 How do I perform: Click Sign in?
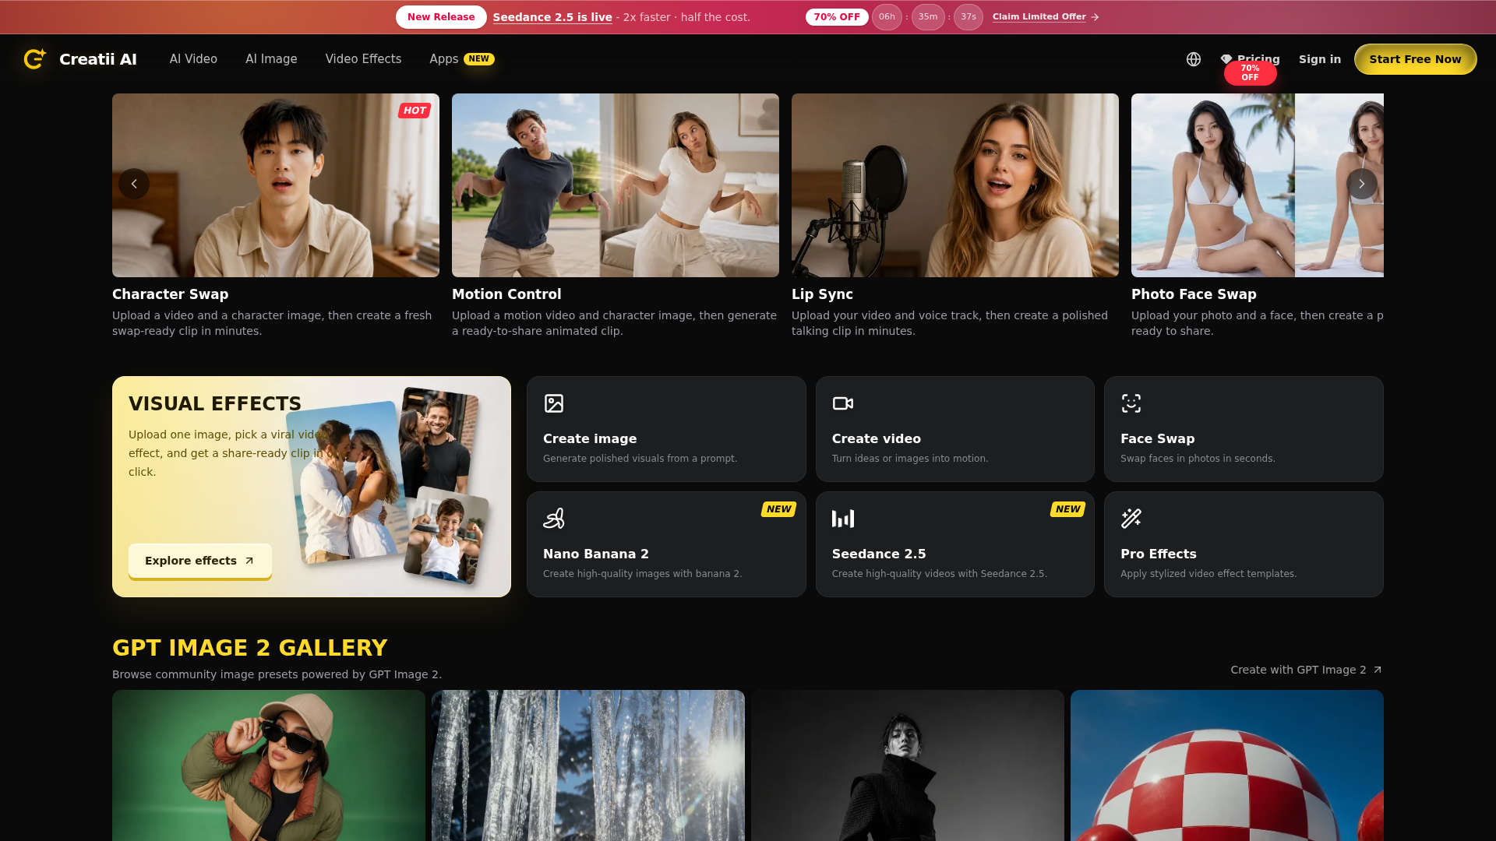tap(1320, 59)
